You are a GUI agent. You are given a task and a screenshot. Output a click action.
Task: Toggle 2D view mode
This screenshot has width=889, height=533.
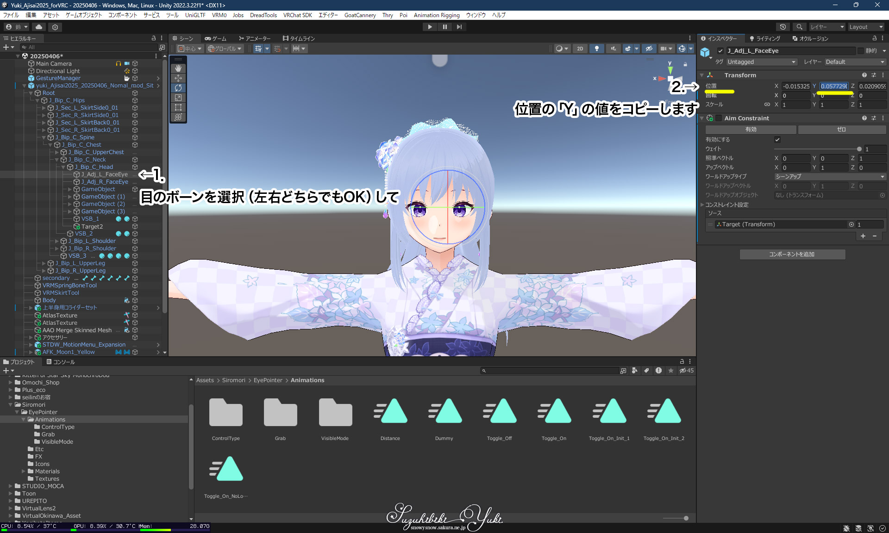580,49
